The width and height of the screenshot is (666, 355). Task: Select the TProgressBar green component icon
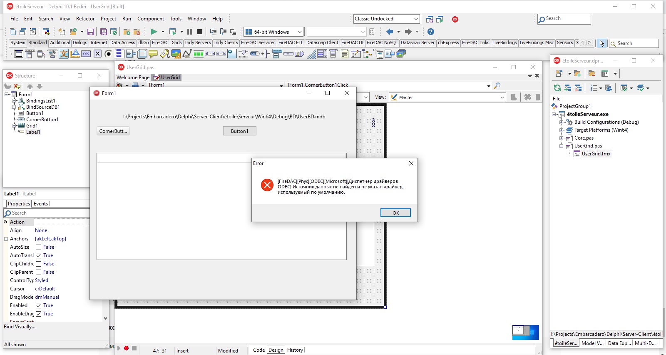(199, 53)
